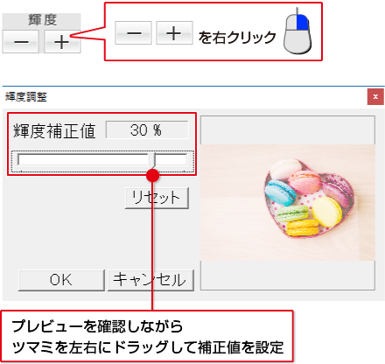The height and width of the screenshot is (364, 385).
Task: Confirm with the OK button
Action: (x=61, y=280)
